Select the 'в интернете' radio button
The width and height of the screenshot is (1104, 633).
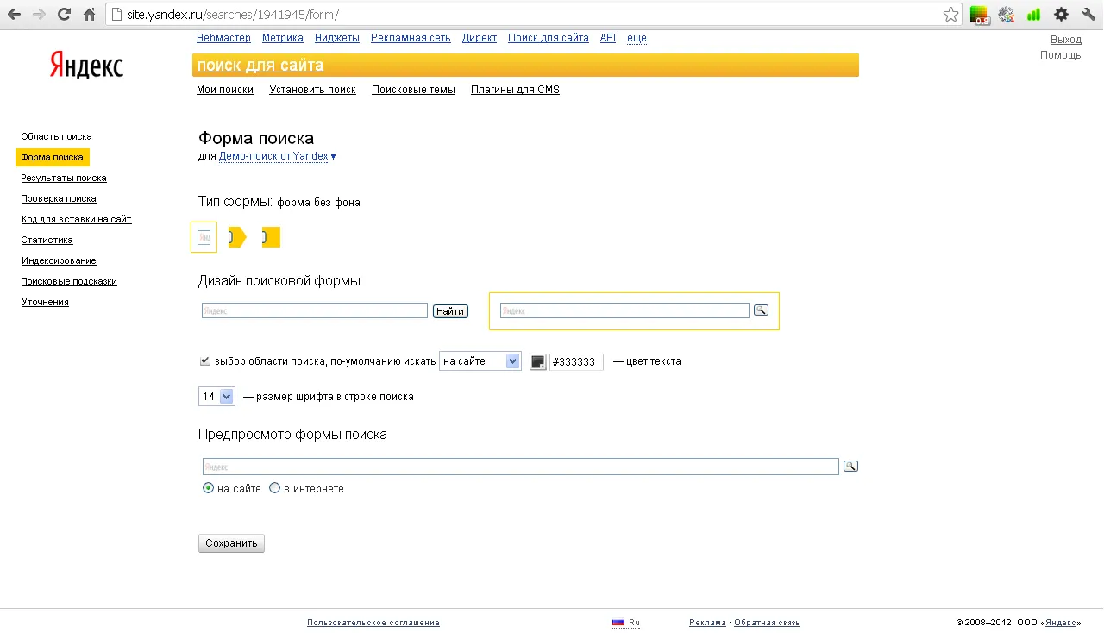click(274, 488)
